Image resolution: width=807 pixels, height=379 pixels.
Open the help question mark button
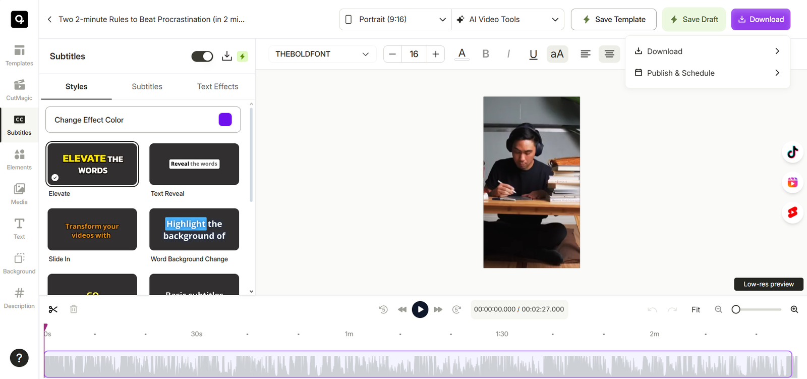[19, 358]
